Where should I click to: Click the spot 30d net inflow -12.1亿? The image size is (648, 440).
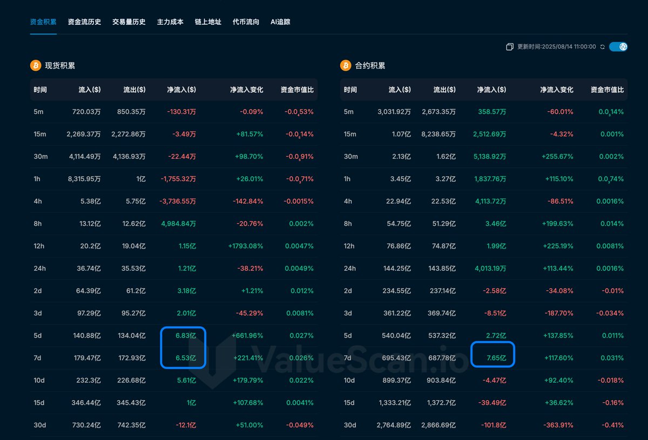(185, 424)
